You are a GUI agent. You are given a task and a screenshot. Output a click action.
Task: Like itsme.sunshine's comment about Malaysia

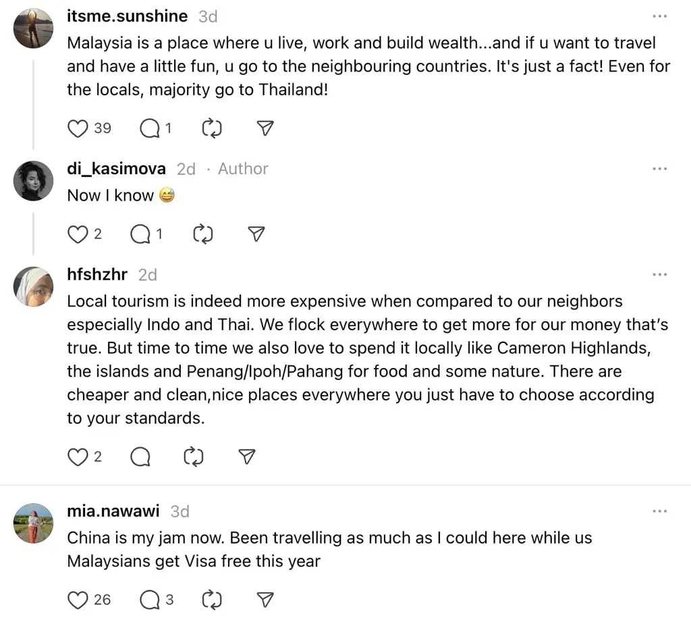[80, 128]
